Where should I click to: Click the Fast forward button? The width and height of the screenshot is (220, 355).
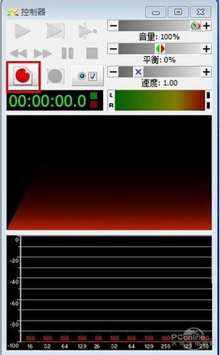tap(43, 54)
